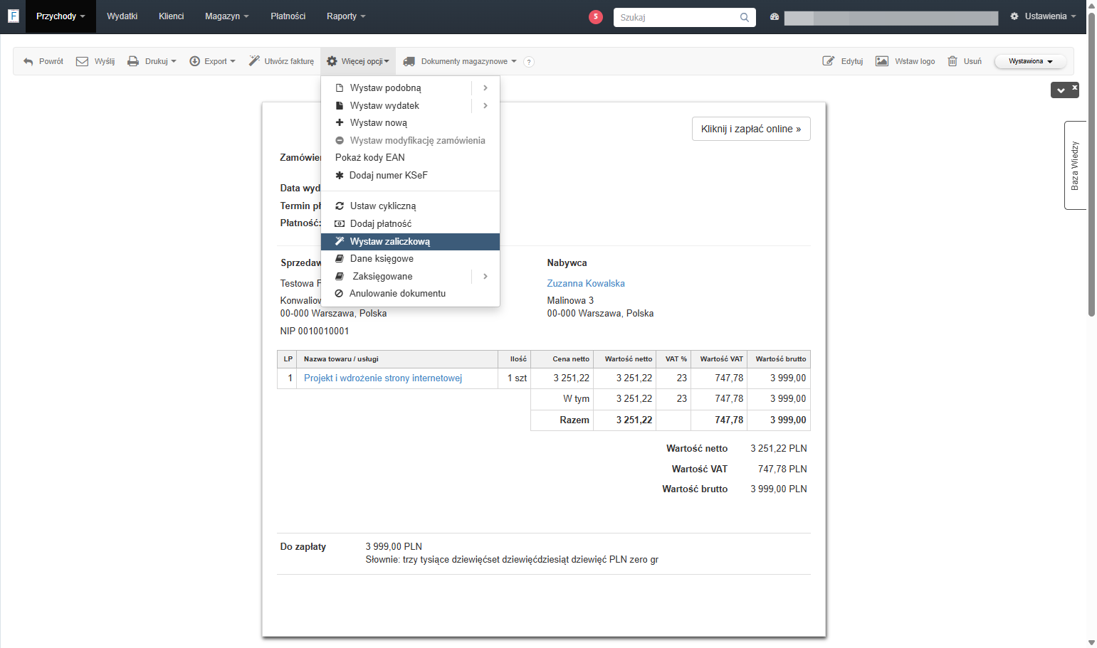
Task: Click the collapse chevron on dark panel
Action: pyautogui.click(x=1061, y=90)
